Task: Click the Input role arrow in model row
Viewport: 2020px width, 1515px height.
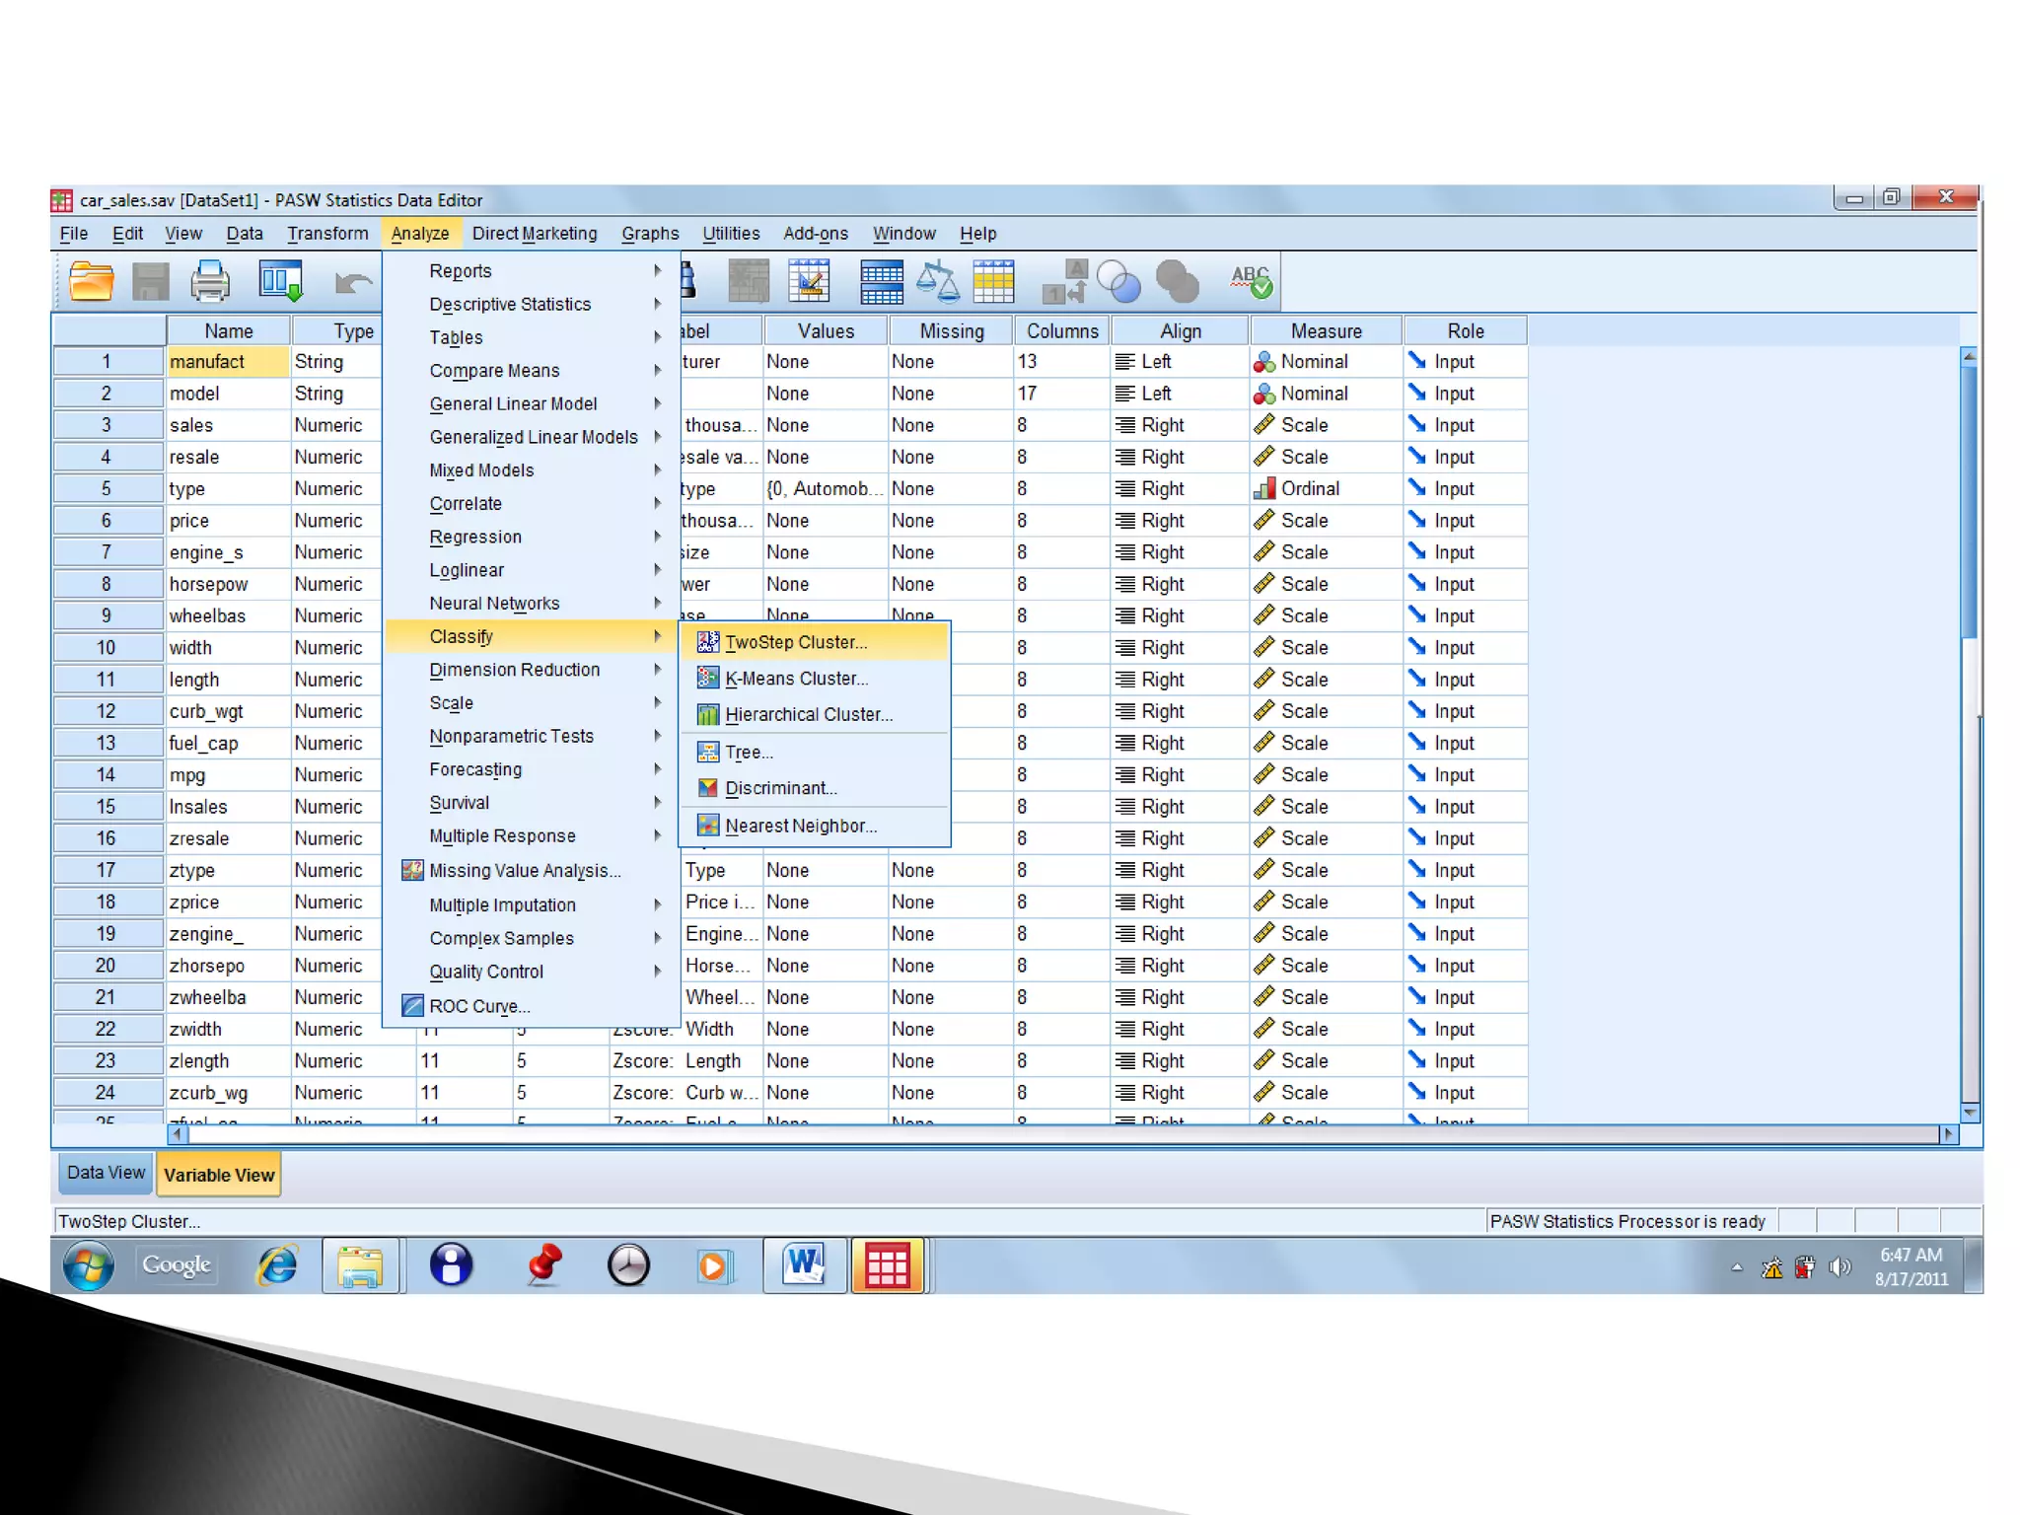Action: [1417, 393]
